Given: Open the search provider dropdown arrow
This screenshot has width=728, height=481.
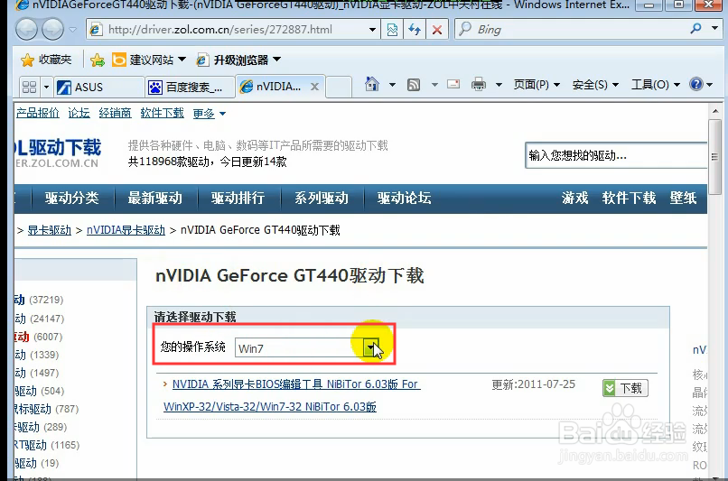Looking at the screenshot, I should pos(714,28).
